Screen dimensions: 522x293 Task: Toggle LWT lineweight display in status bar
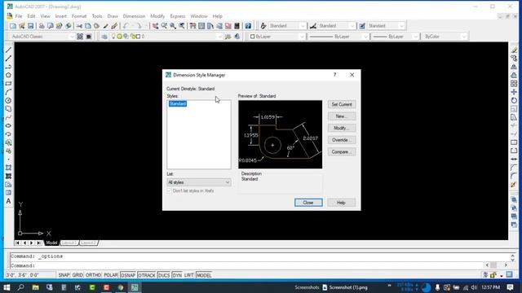tap(188, 275)
